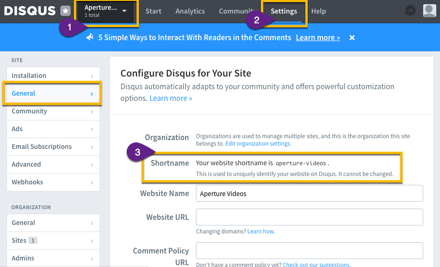Focus the Website URL input field

tap(309, 217)
